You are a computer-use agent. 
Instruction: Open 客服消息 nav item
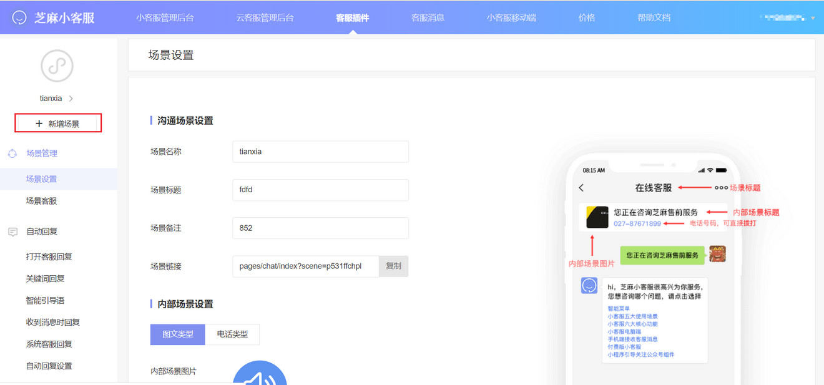click(x=428, y=17)
